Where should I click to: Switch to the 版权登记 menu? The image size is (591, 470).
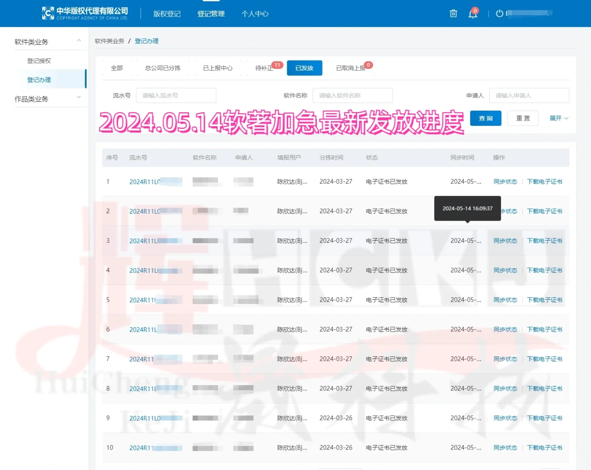[x=167, y=13]
